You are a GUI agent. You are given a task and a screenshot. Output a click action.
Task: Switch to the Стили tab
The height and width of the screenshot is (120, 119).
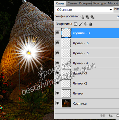click(x=72, y=3)
